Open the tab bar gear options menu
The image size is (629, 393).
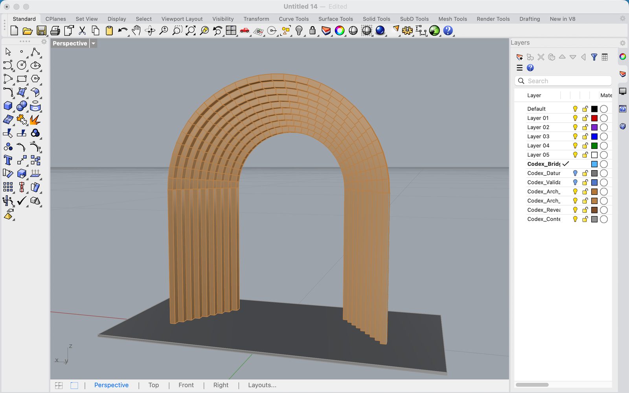click(x=622, y=18)
